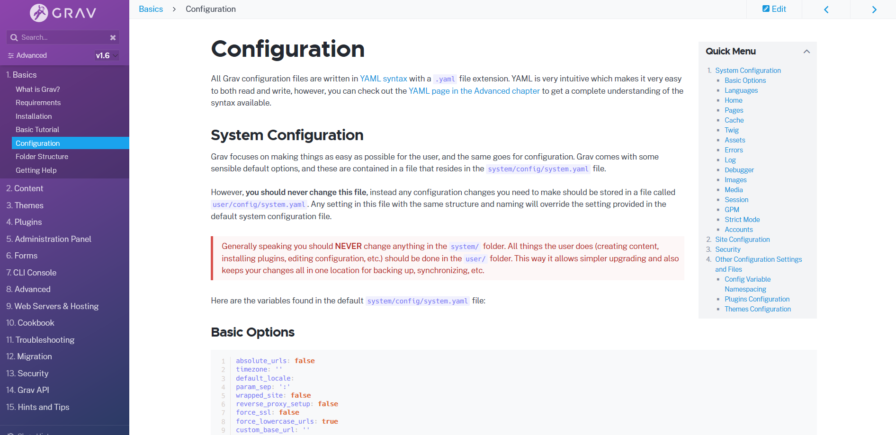Screen dimensions: 896x435
Task: Jump to Home in Quick Menu
Action: pos(734,100)
